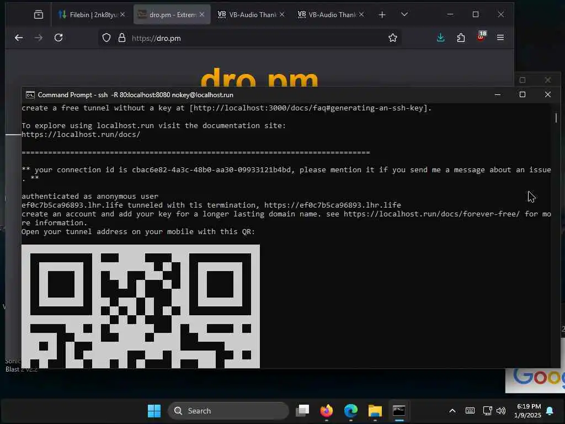Reload the dro.pm page
Viewport: 565px width, 424px height.
(58, 38)
